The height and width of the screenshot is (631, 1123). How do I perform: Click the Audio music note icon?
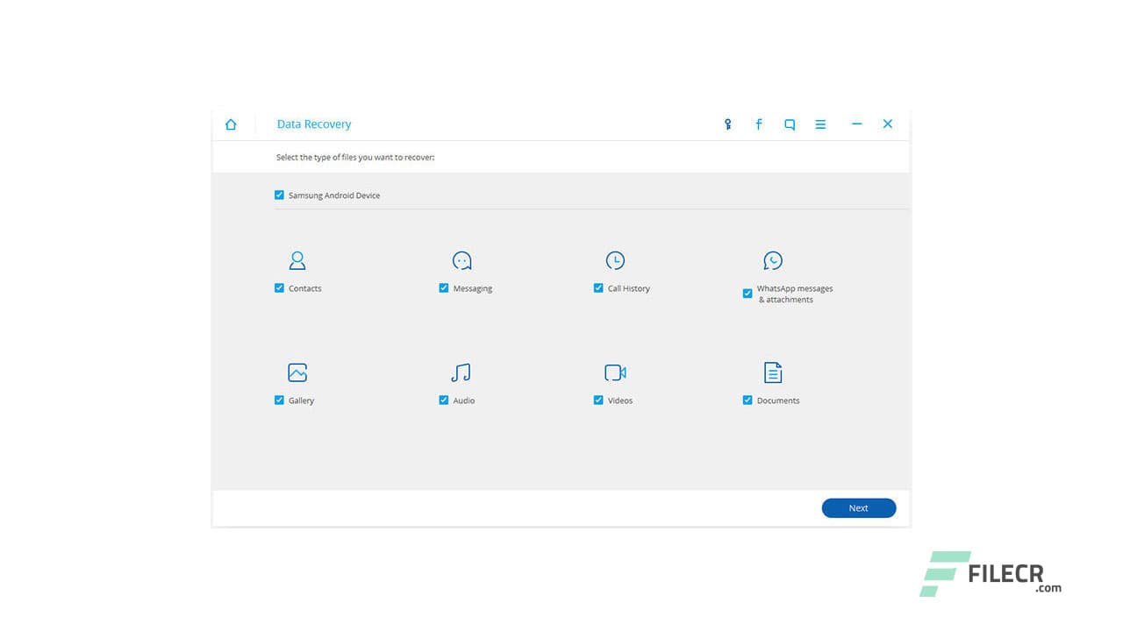coord(460,372)
